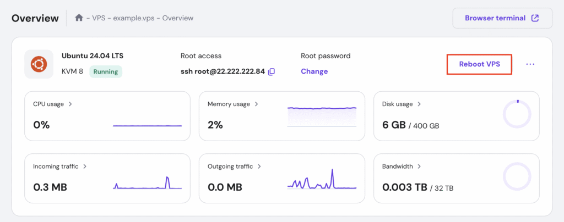Copy the ssh root access command
564x222 pixels.
coord(272,71)
